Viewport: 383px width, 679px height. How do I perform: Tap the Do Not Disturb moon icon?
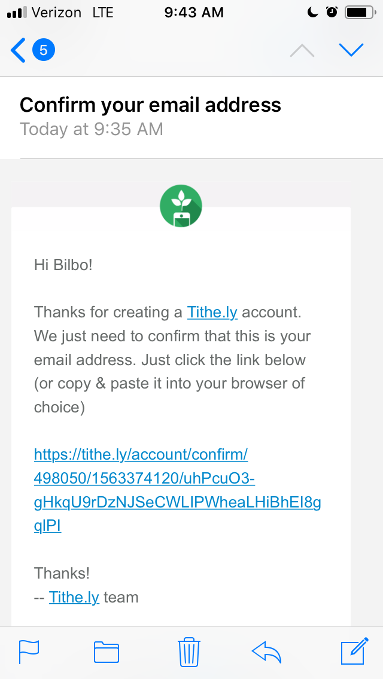pyautogui.click(x=314, y=12)
